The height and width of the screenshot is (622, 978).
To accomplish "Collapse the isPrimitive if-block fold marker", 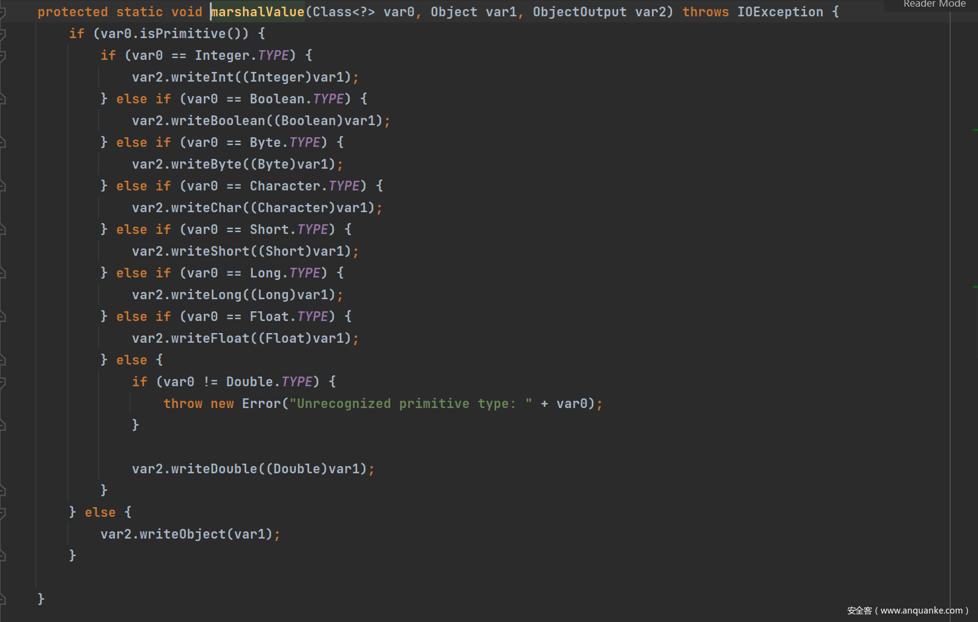I will point(2,33).
